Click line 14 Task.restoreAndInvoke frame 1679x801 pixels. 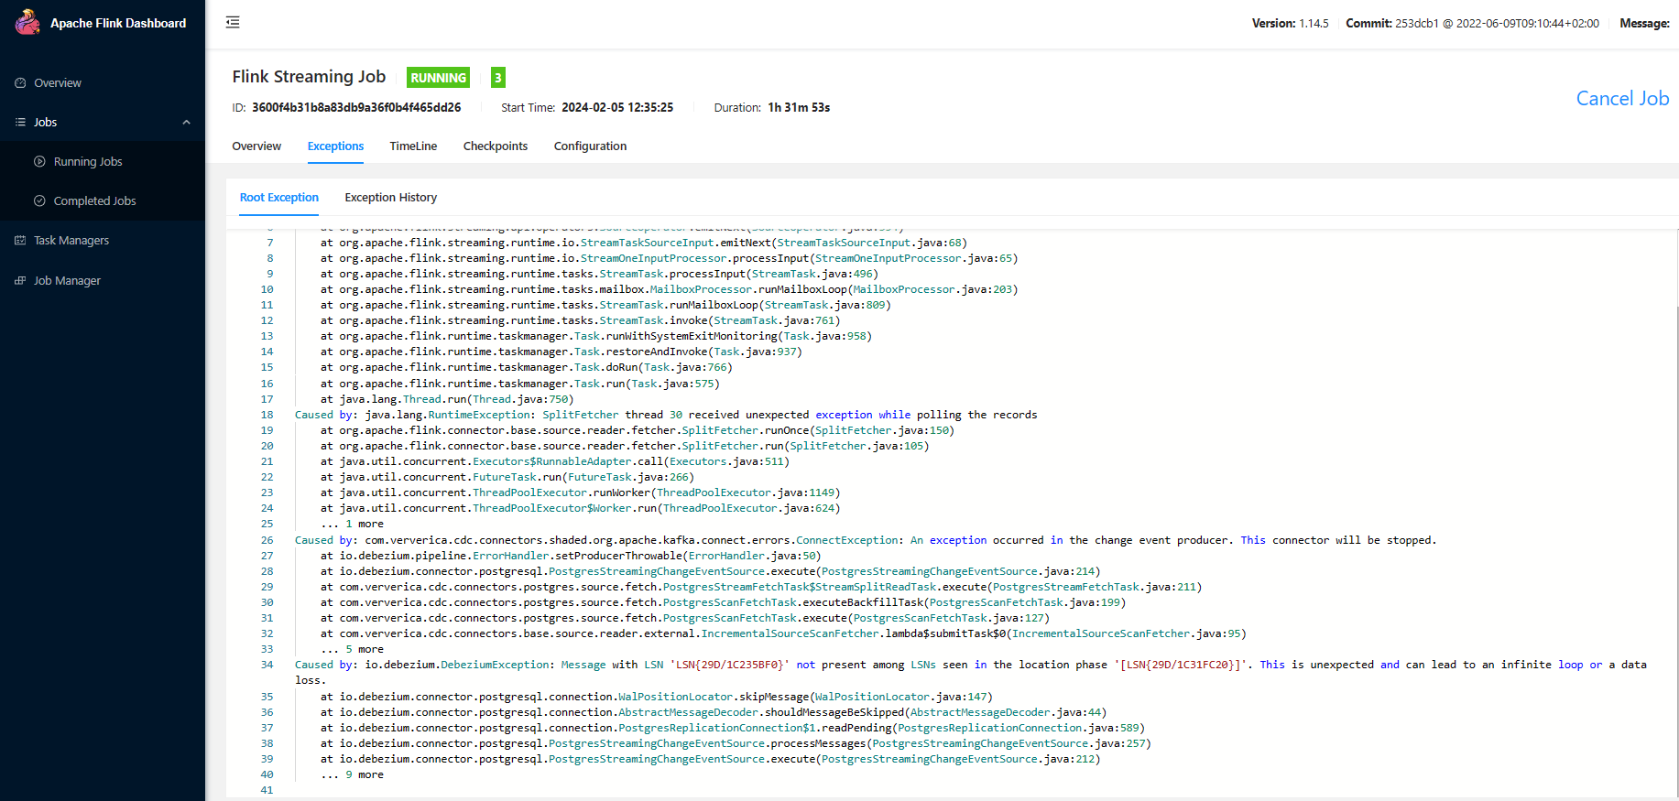pyautogui.click(x=561, y=352)
